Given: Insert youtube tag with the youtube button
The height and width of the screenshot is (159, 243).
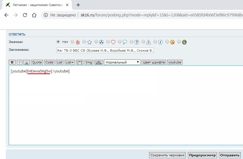Looking at the screenshot, I should [x=175, y=62].
